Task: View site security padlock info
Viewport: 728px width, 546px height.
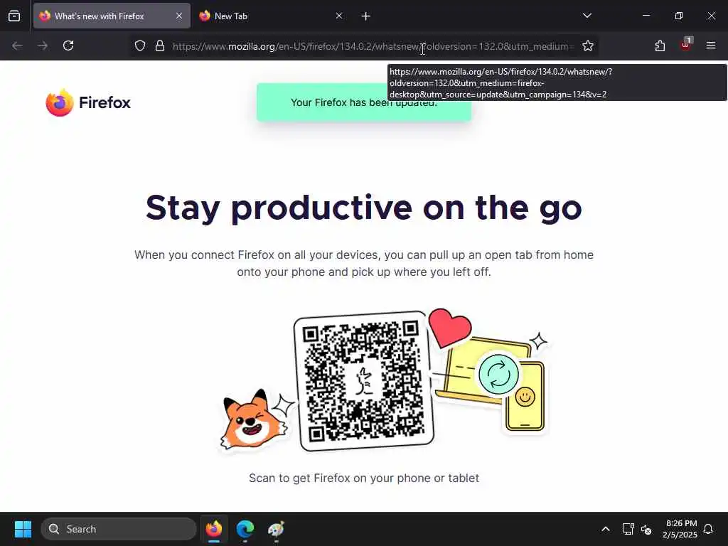Action: point(160,45)
